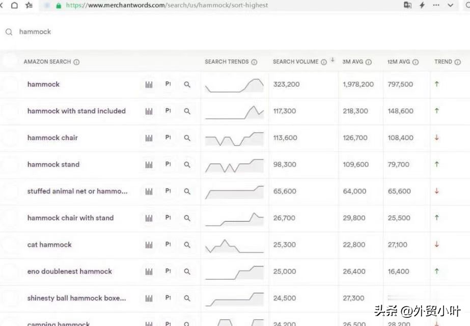Click info icon beside Amazon Search header
Image resolution: width=470 pixels, height=326 pixels.
coord(76,62)
